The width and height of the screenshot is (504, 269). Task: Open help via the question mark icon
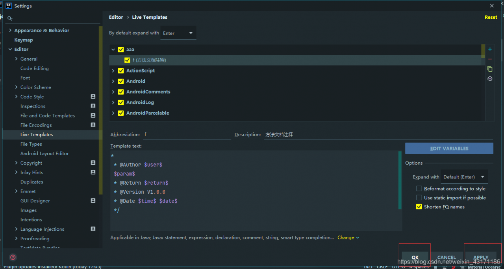(x=13, y=257)
